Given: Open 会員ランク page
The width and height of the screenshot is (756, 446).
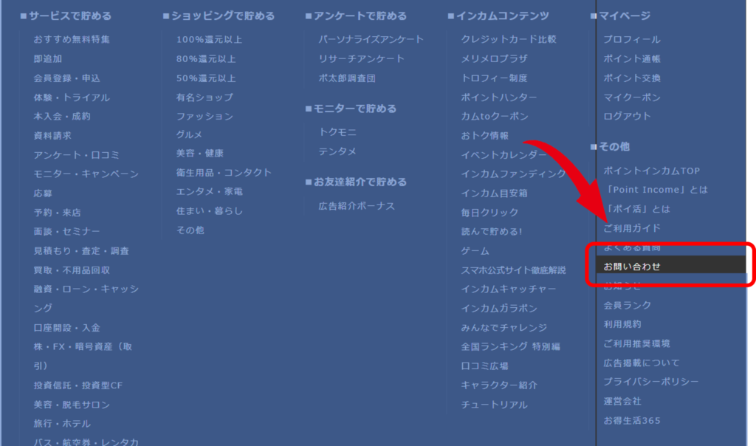Looking at the screenshot, I should [x=628, y=305].
